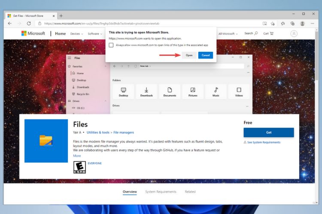Screen dimensions: 322x214
Task: Open Documents folder in the Files preview
Action: (170, 92)
